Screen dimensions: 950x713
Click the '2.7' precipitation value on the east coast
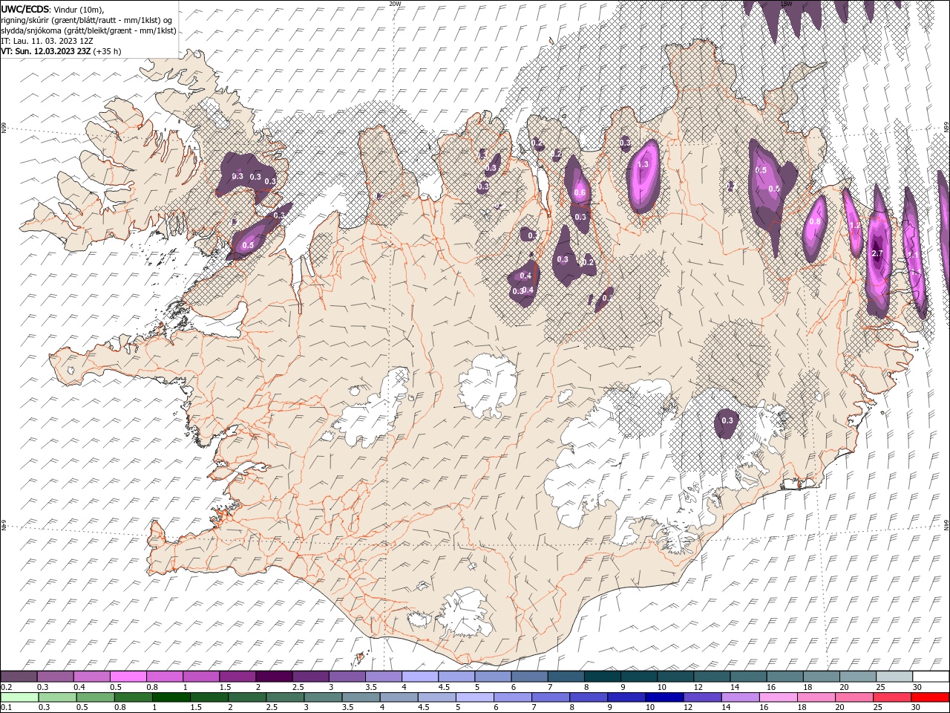877,254
